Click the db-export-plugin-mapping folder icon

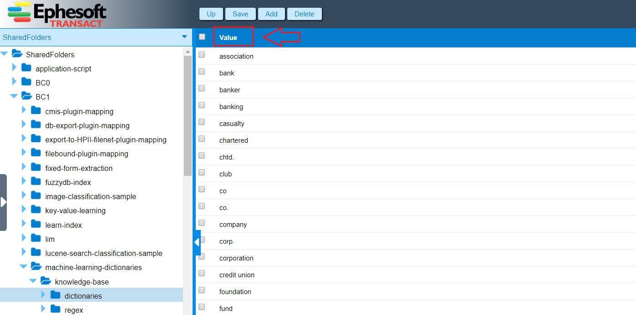36,125
